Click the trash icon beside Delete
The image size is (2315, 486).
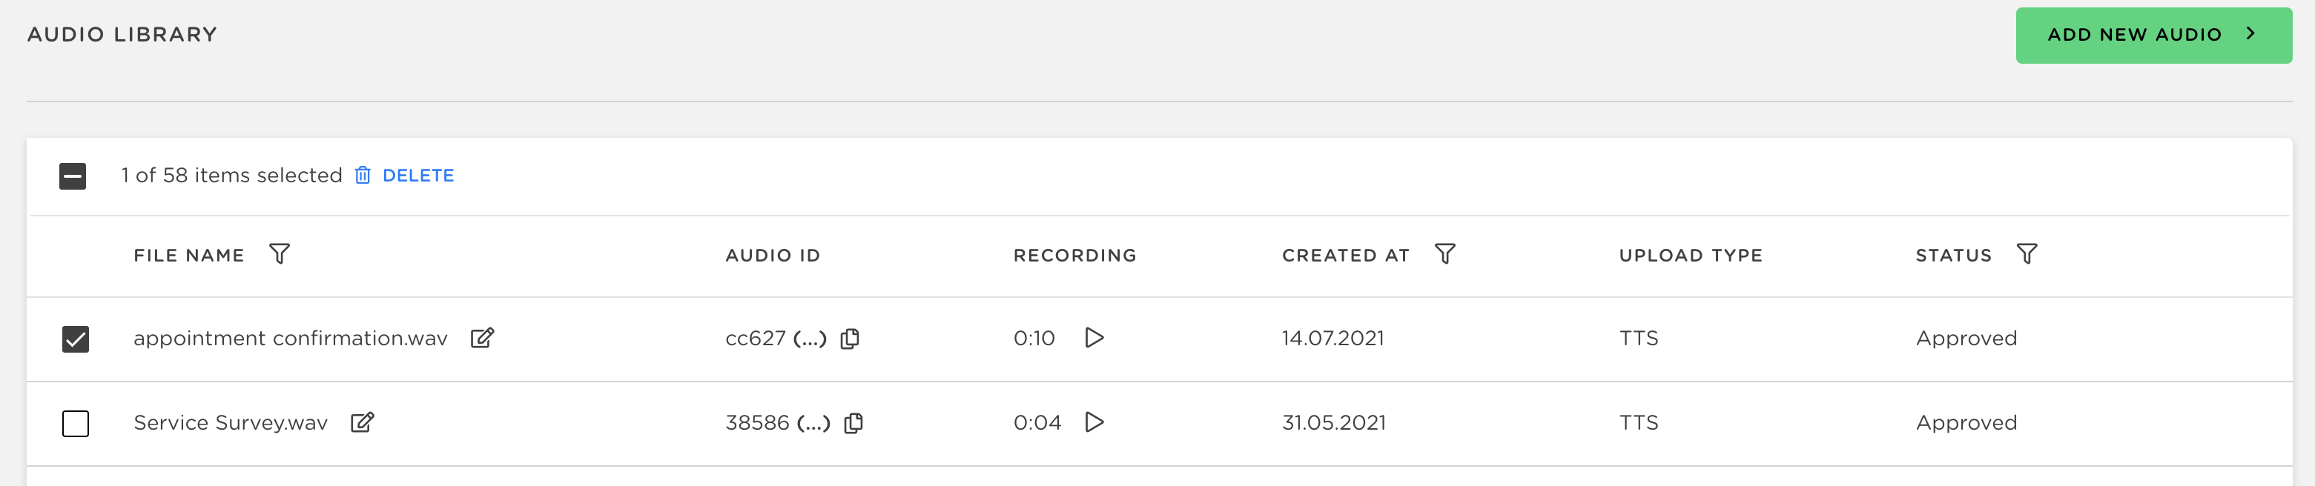362,175
